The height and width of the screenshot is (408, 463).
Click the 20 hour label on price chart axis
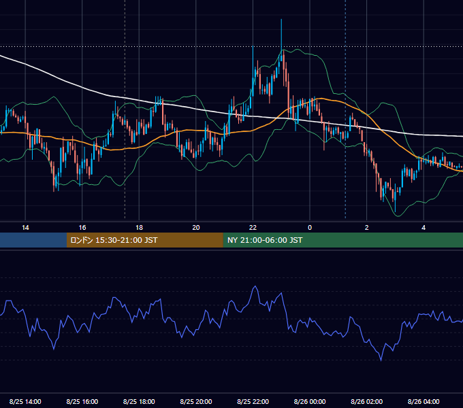coord(196,228)
